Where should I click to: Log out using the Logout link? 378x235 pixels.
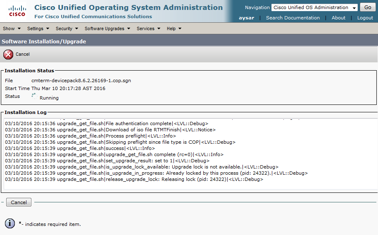pos(365,18)
